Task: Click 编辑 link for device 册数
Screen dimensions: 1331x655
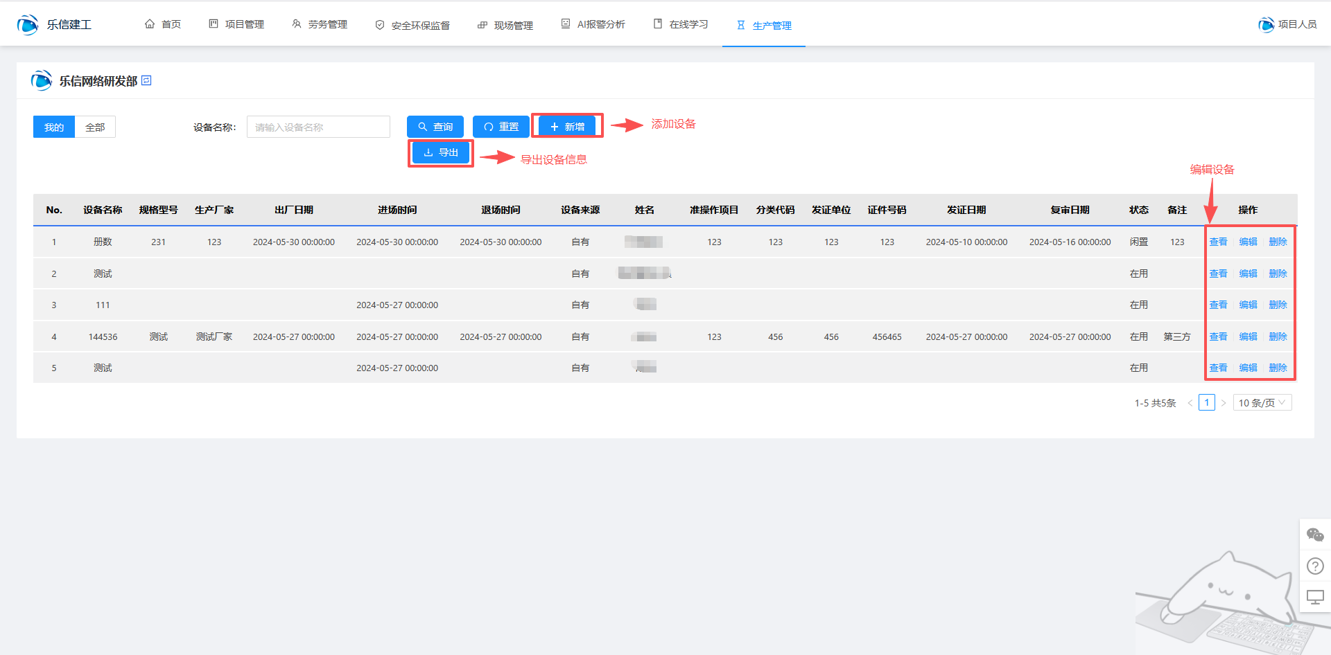Action: pyautogui.click(x=1248, y=242)
